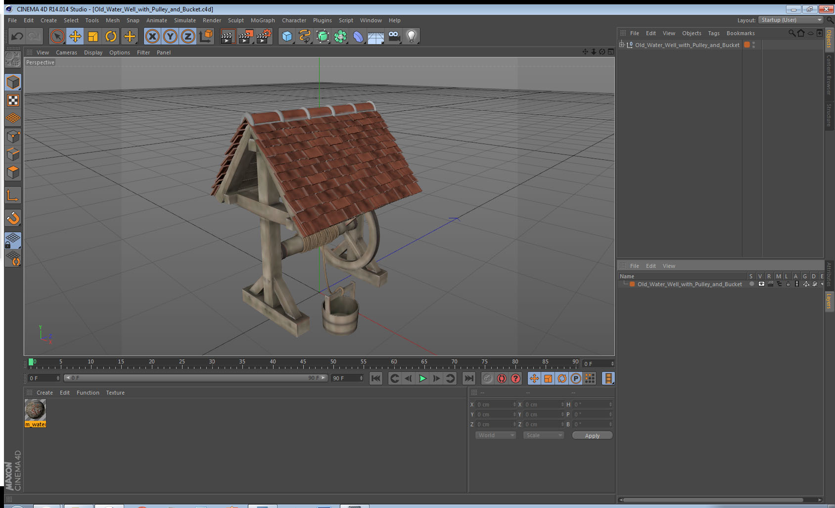Render the active view
Image resolution: width=835 pixels, height=508 pixels.
tap(227, 36)
